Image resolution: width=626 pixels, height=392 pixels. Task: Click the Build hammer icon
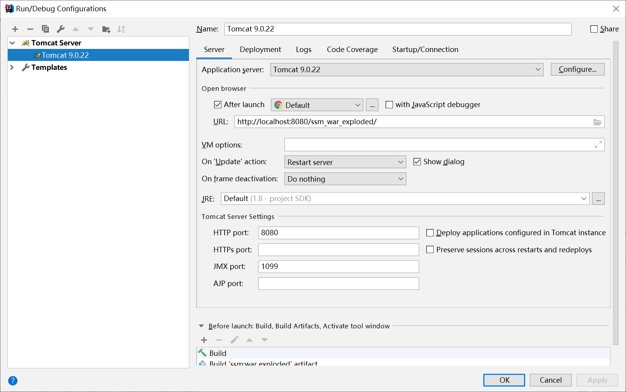[x=202, y=353]
